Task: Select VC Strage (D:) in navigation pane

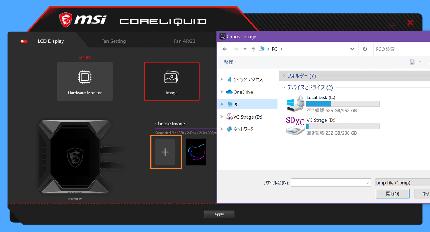Action: click(245, 117)
